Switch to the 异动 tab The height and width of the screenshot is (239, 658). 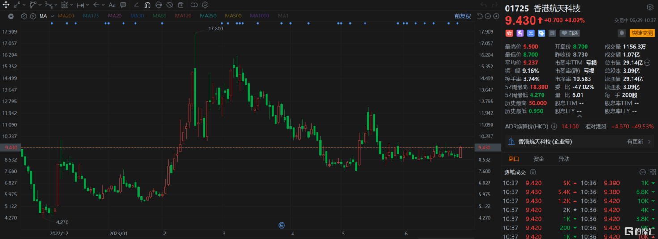coord(564,159)
